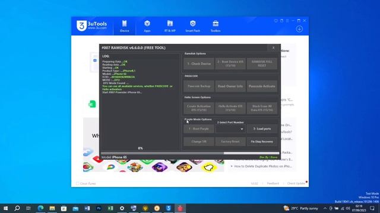Toggle Close iTunes checkbox in 3uTools

pos(78,183)
